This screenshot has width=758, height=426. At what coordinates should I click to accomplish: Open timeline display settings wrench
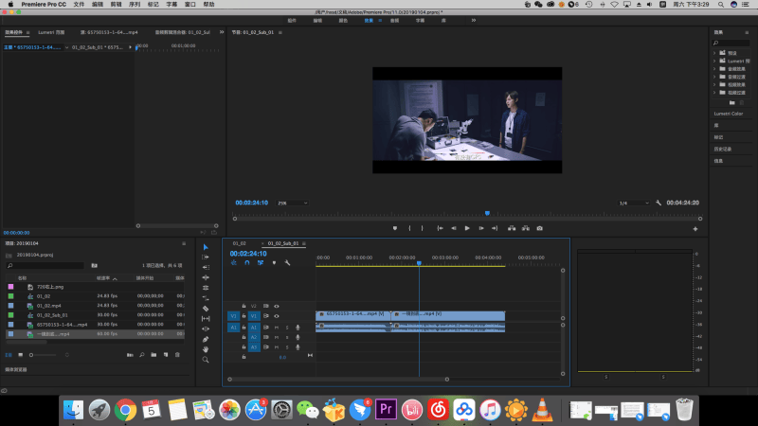[x=286, y=263]
